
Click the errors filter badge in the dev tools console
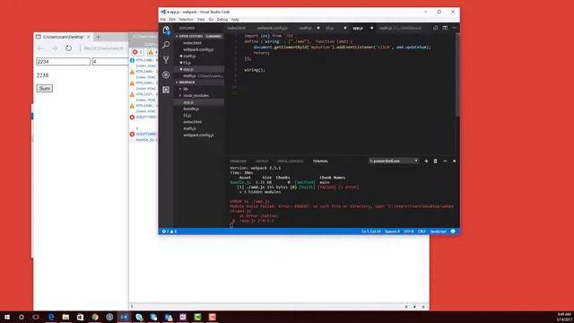pos(137,52)
